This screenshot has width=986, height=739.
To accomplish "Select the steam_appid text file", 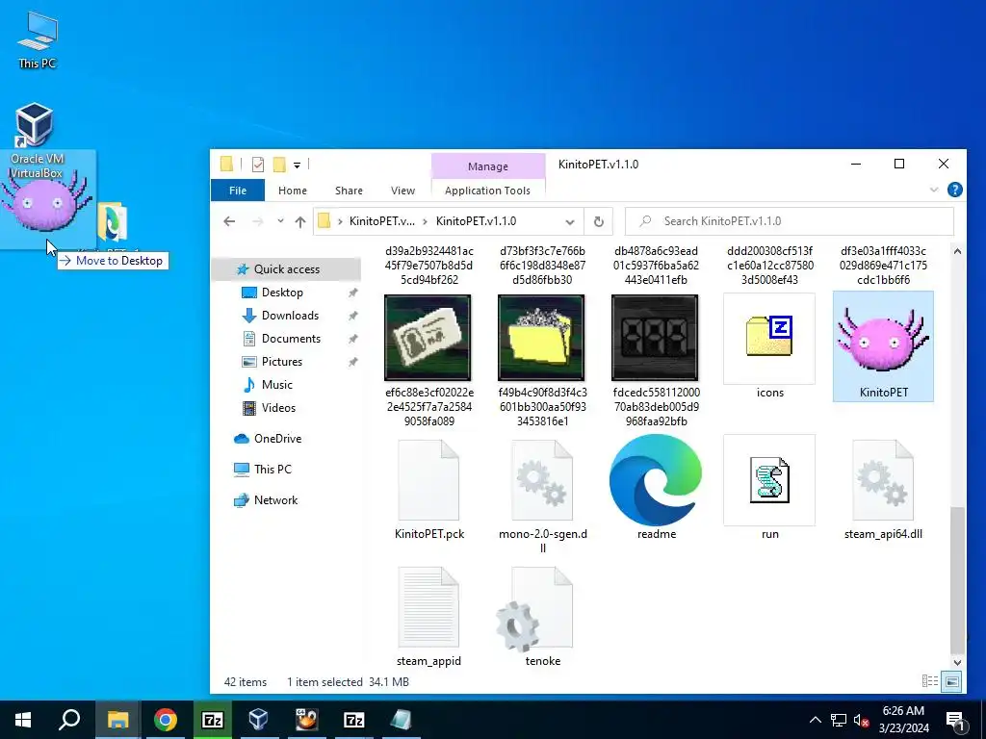I will click(x=428, y=616).
